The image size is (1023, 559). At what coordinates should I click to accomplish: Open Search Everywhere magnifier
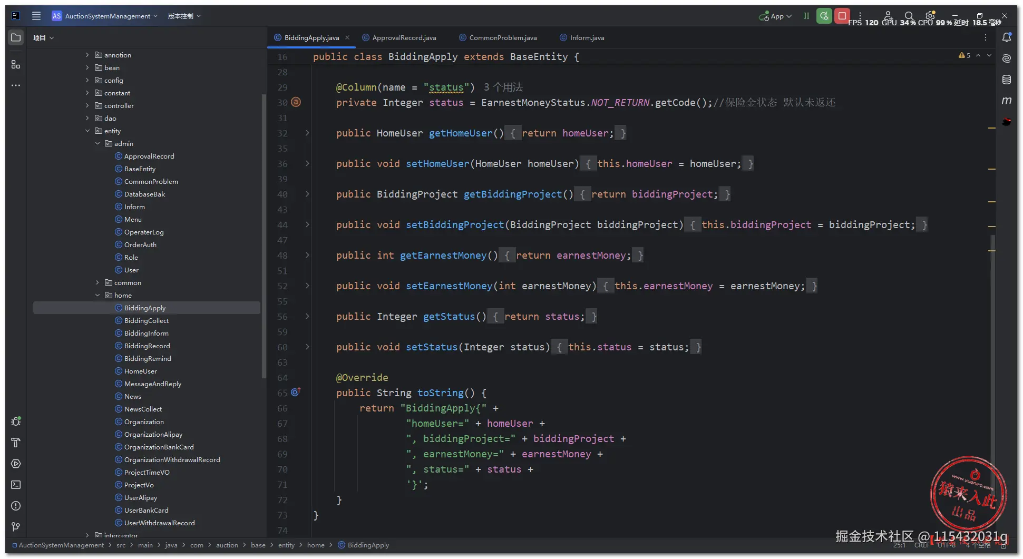(x=909, y=16)
